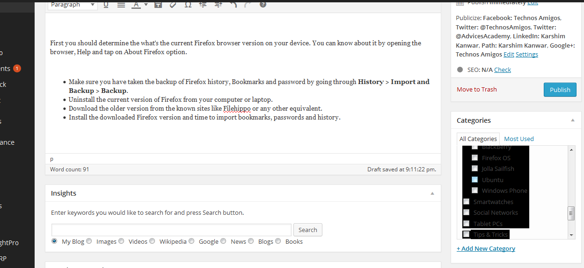Tick the Ubuntu category checkbox

[x=474, y=180]
